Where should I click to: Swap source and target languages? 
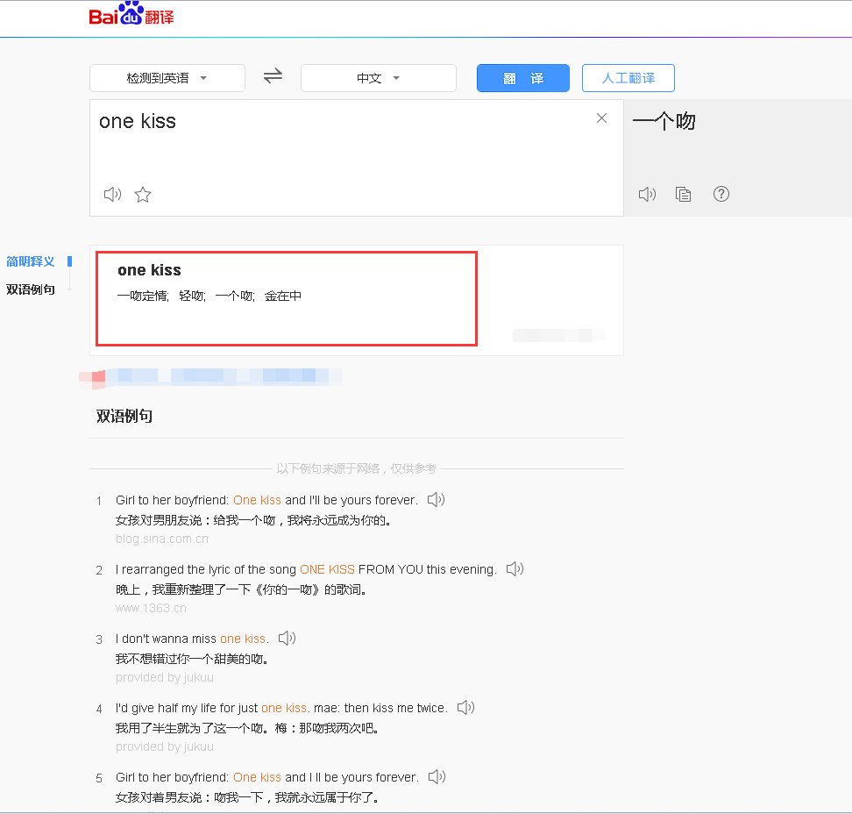273,77
